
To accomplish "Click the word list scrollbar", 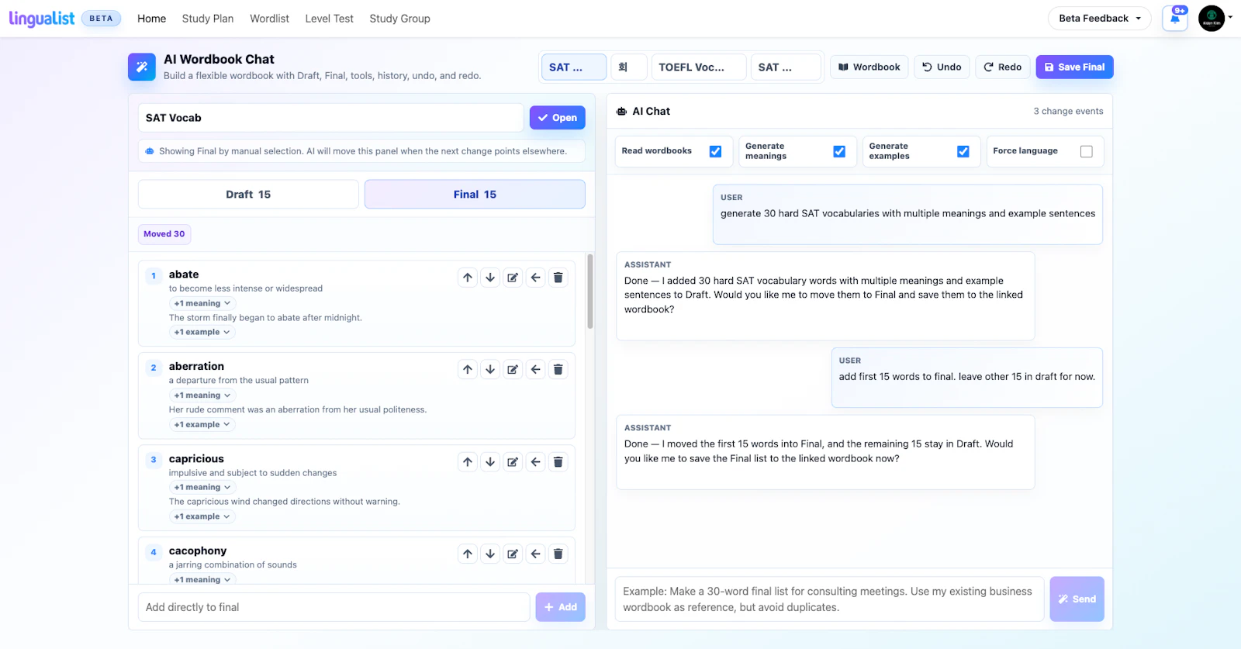I will pos(590,292).
